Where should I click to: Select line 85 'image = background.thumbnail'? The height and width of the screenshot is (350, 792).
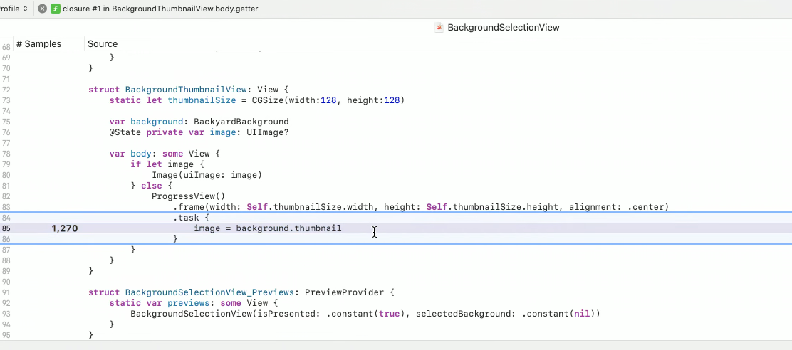tap(268, 228)
